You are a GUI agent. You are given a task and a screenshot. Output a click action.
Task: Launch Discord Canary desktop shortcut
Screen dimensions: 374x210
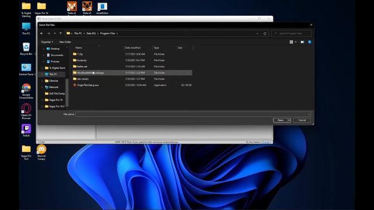coord(41,152)
